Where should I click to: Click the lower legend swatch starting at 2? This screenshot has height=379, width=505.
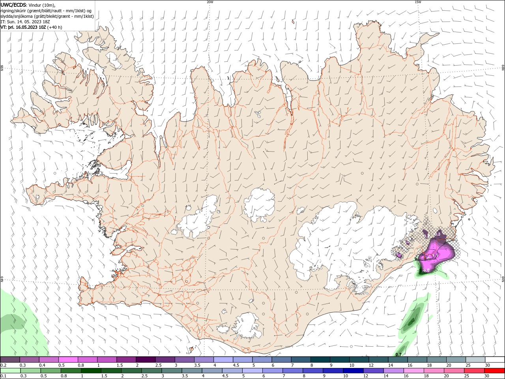(131, 371)
